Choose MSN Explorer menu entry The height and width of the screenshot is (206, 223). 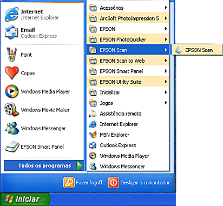click(x=128, y=135)
